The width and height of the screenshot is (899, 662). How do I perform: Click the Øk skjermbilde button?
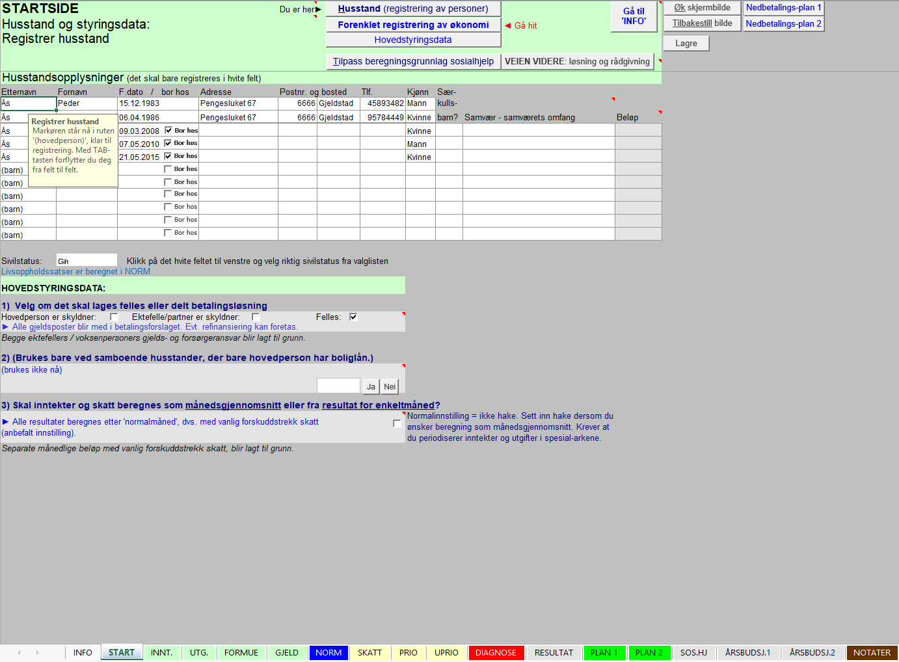pyautogui.click(x=703, y=8)
